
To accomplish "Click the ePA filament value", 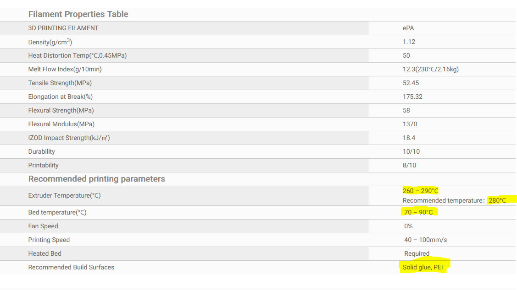I will [408, 28].
